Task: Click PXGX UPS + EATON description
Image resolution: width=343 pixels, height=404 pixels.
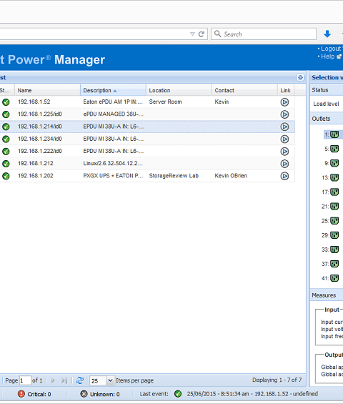Action: click(113, 176)
